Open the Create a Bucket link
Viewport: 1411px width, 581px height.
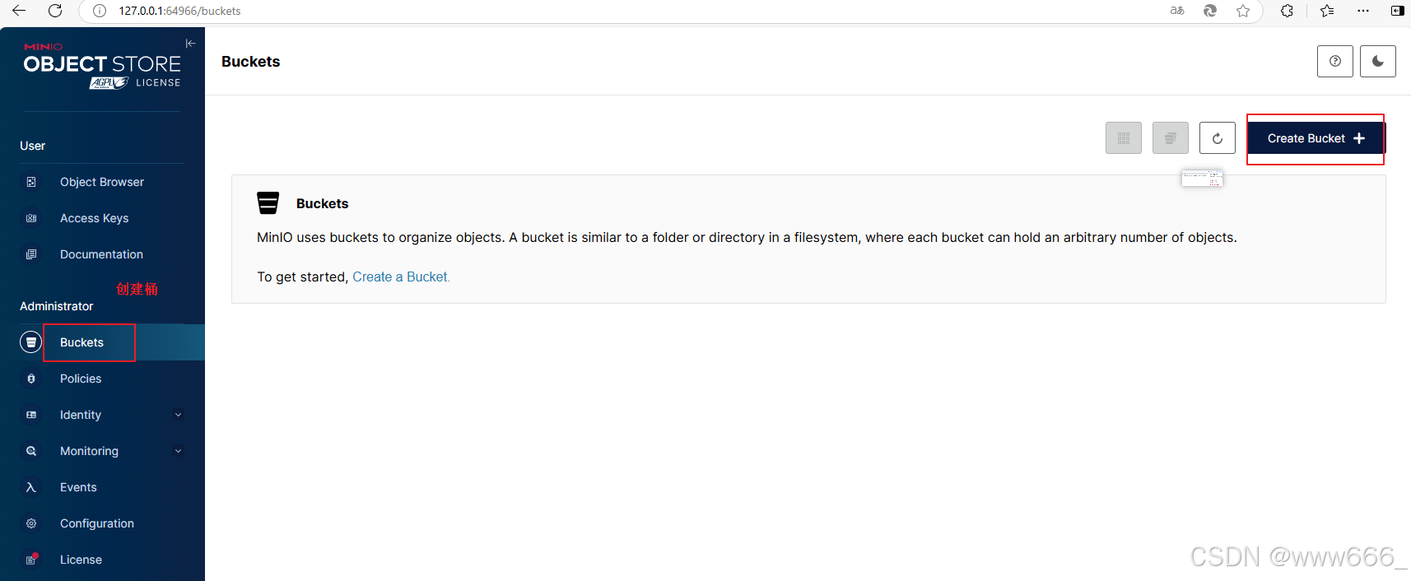pos(401,277)
